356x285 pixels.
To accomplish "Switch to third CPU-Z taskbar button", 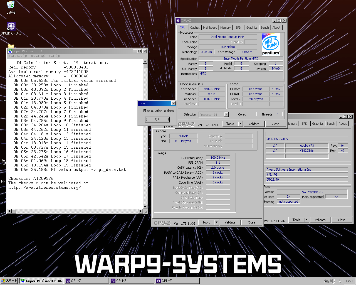I will 177,281.
